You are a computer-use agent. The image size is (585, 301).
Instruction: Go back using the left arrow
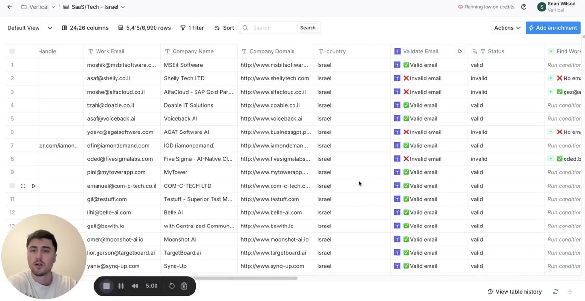pyautogui.click(x=10, y=7)
